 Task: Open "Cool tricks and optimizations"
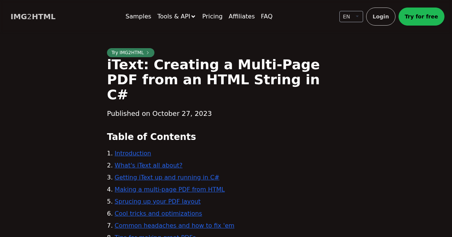[158, 213]
